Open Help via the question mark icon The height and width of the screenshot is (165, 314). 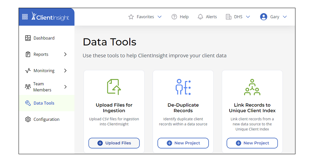pyautogui.click(x=174, y=17)
